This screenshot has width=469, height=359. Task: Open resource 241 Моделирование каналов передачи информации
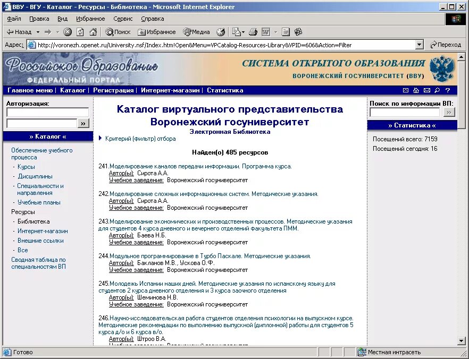(x=200, y=166)
